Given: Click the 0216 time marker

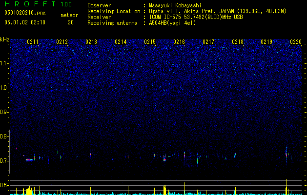Looking at the screenshot, I should 179,42.
